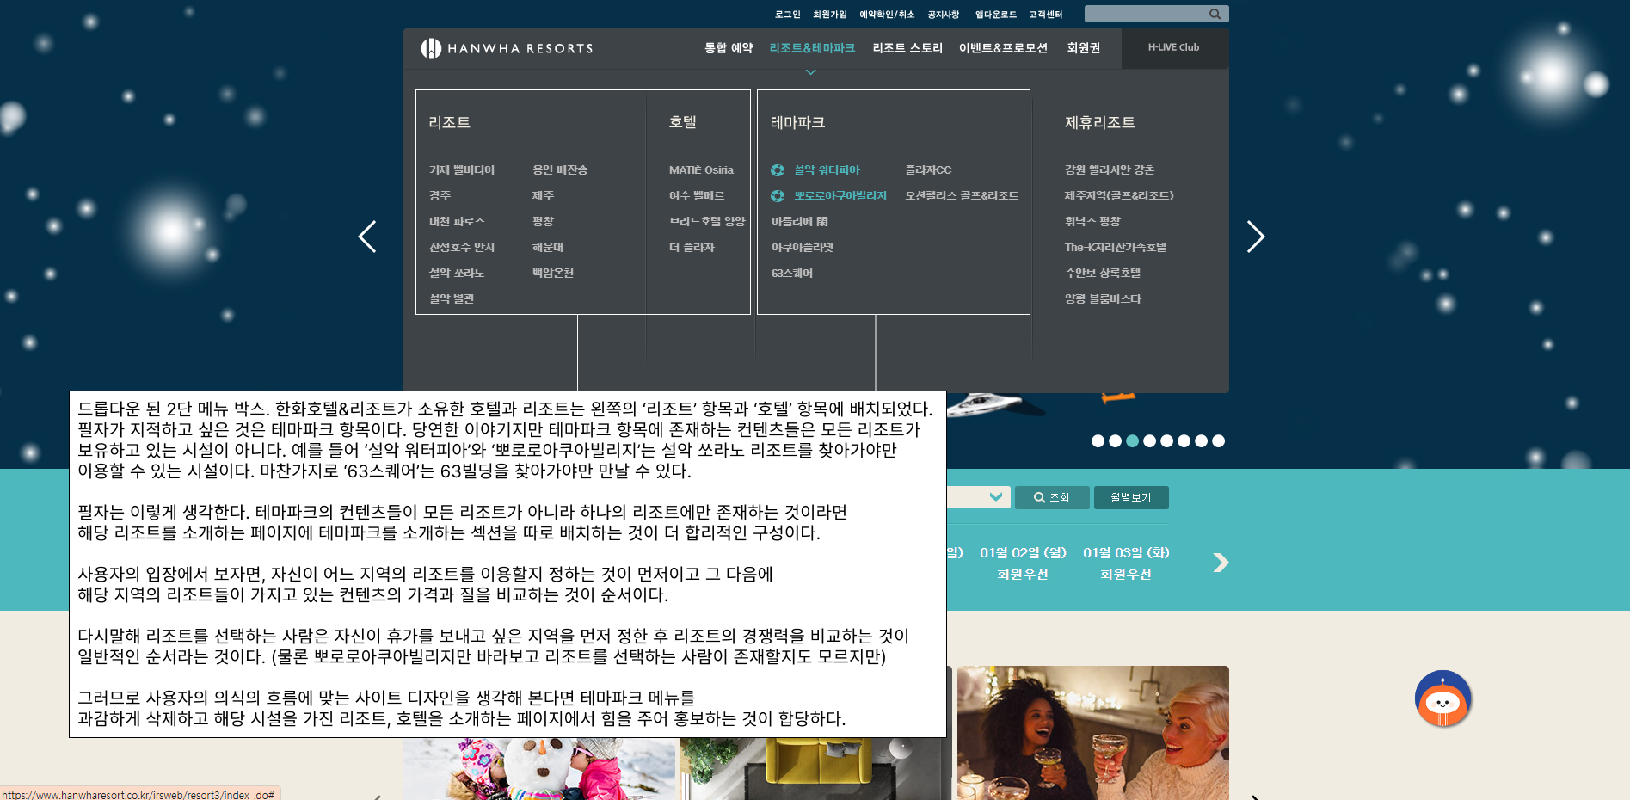Image resolution: width=1630 pixels, height=800 pixels.
Task: Click the 조회 search button
Action: click(x=1052, y=497)
